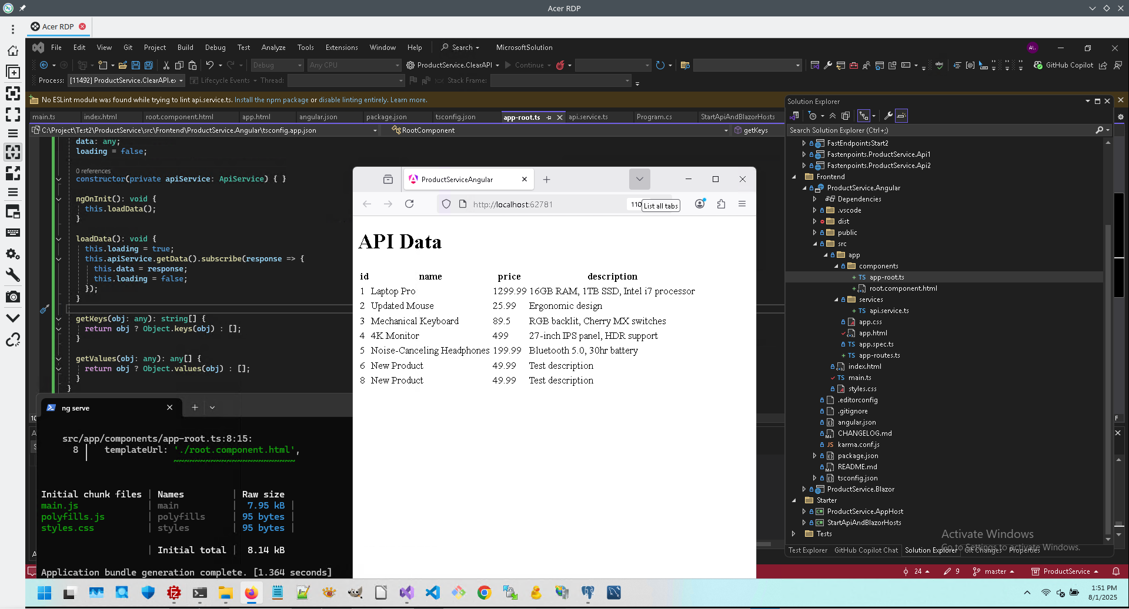
Task: Click the Cut scissors icon
Action: point(166,65)
